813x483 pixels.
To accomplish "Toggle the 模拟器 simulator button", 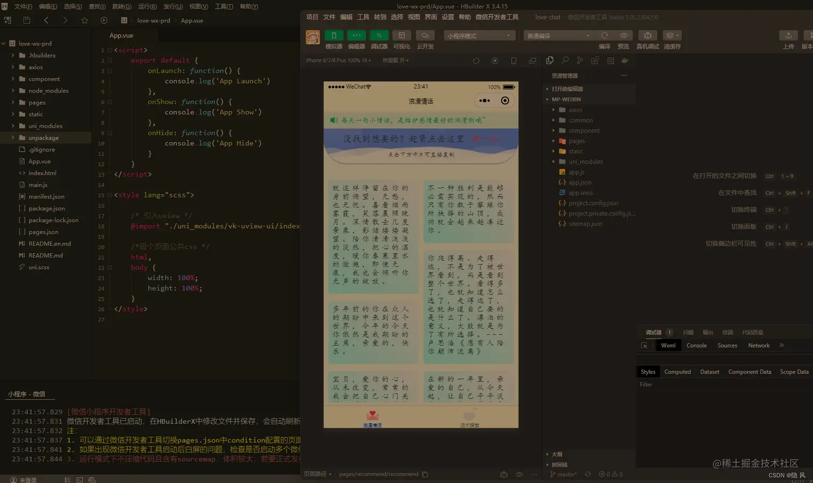I will coord(333,35).
